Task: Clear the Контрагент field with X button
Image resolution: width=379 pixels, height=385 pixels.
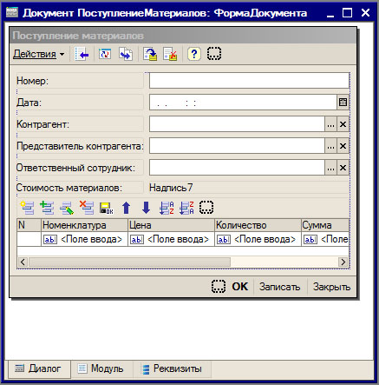Action: pyautogui.click(x=343, y=124)
